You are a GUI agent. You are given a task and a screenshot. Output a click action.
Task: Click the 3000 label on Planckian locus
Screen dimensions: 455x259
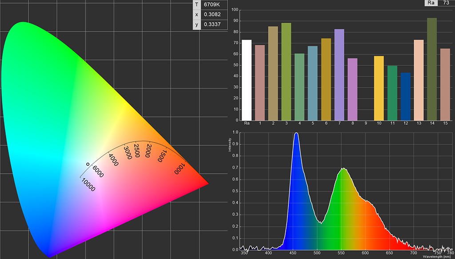pos(128,153)
